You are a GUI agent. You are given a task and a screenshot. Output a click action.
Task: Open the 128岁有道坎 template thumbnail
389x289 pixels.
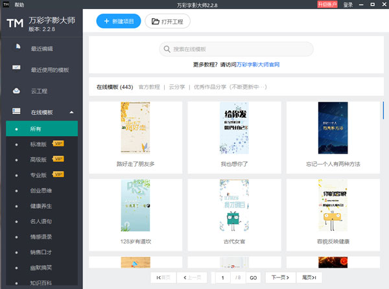pyautogui.click(x=136, y=205)
